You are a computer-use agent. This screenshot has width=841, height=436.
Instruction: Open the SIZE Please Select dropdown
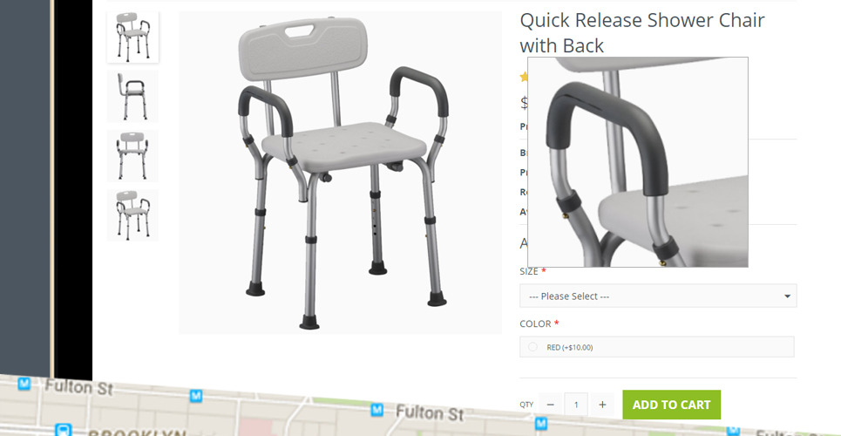(x=658, y=296)
